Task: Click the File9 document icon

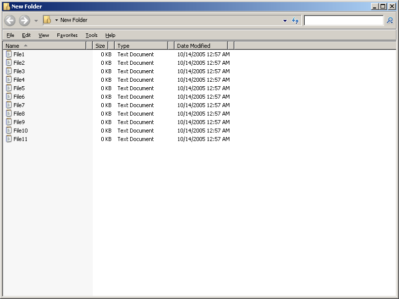Action: (8, 122)
